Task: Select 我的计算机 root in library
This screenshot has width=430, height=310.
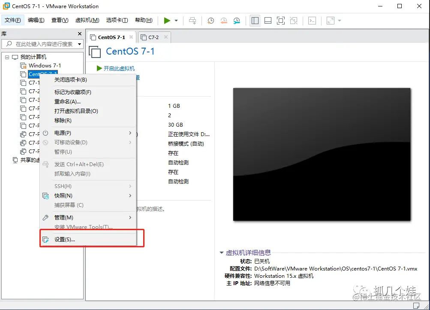Action: (x=33, y=57)
